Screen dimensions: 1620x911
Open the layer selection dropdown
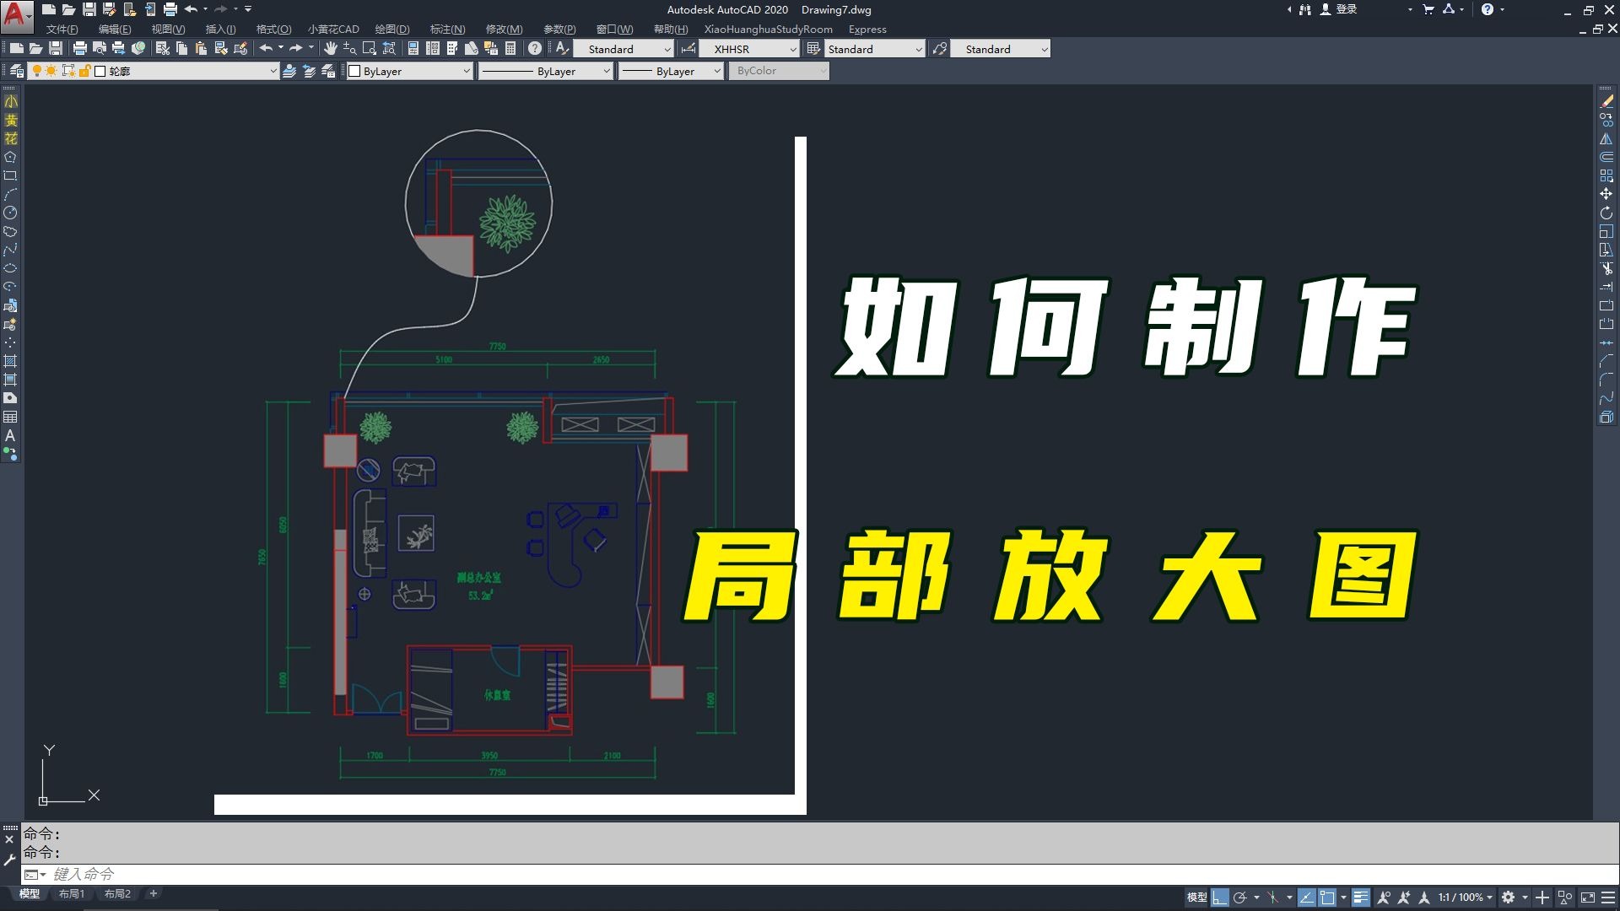(x=272, y=71)
